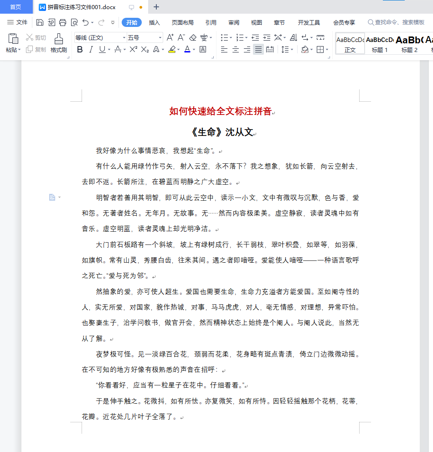Image resolution: width=433 pixels, height=452 pixels.
Task: Open the 开发工具 (Developer) tab
Action: 309,22
